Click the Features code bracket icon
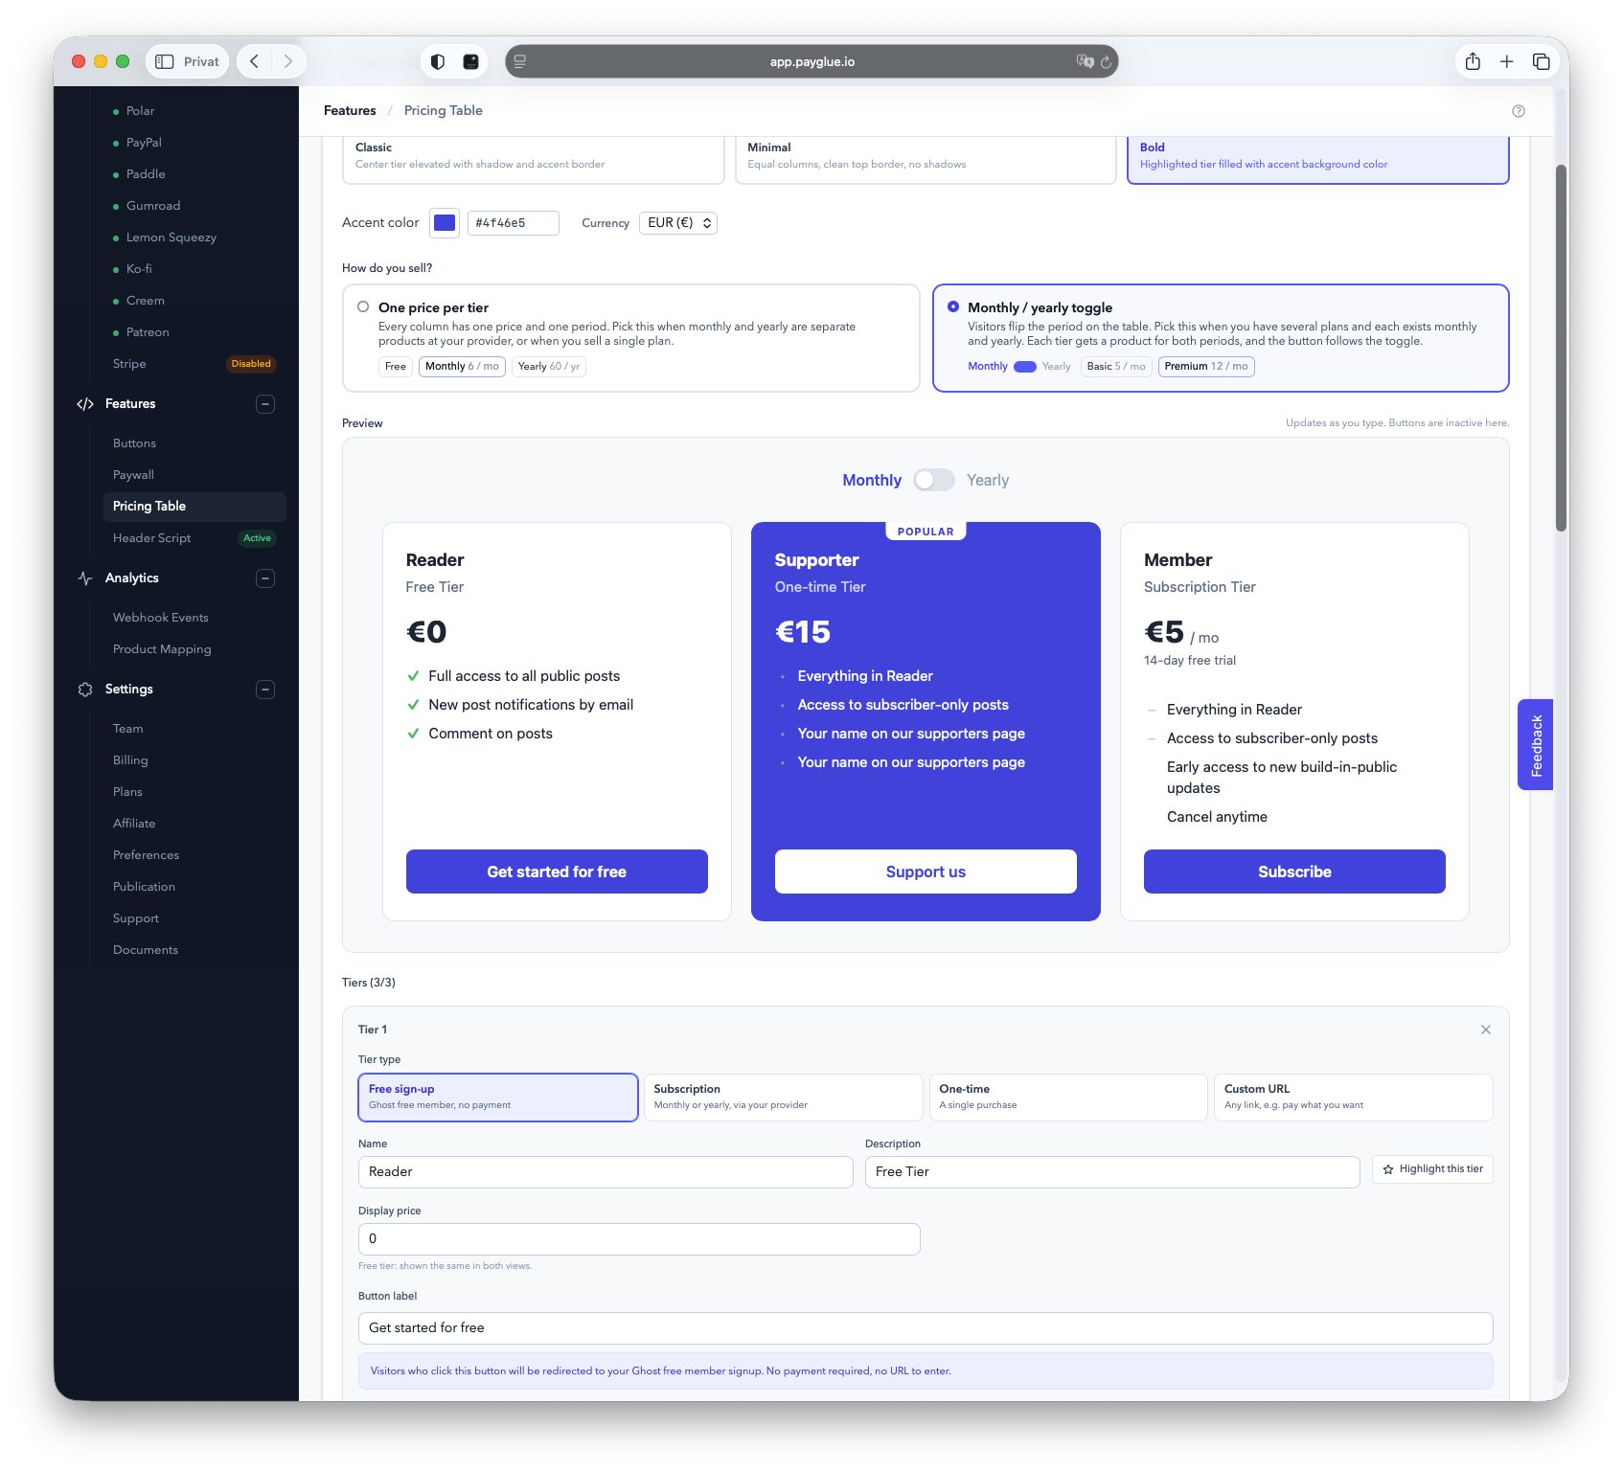 click(x=85, y=404)
